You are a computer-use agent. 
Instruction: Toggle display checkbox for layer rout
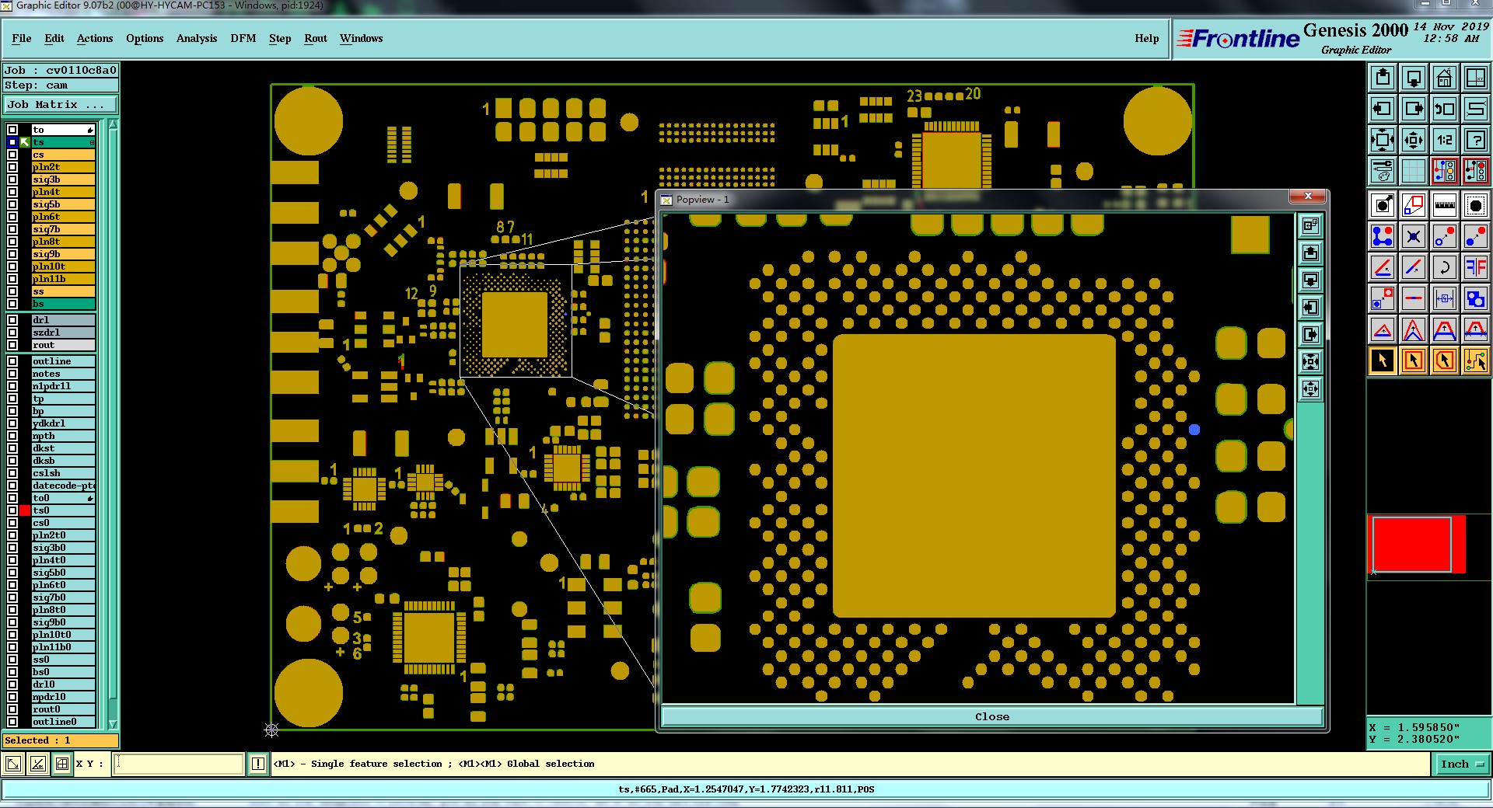tap(12, 345)
